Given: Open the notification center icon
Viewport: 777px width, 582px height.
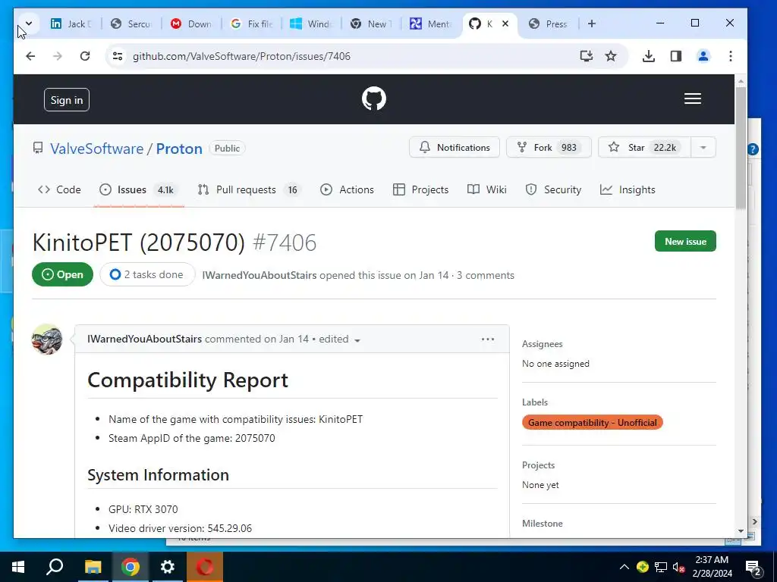Looking at the screenshot, I should [x=753, y=568].
